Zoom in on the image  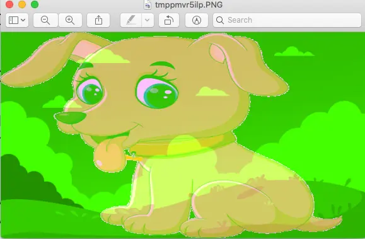click(x=70, y=20)
